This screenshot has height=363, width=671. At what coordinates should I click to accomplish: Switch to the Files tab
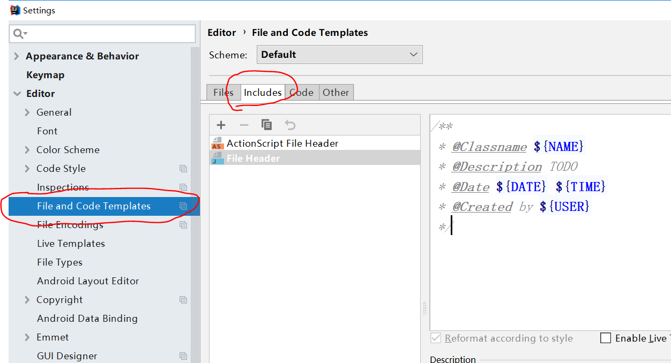point(223,93)
